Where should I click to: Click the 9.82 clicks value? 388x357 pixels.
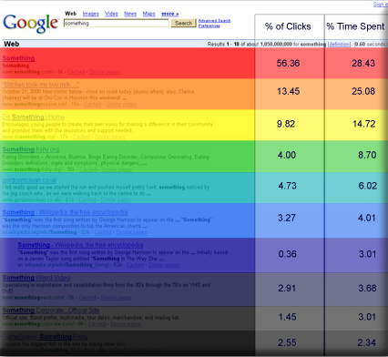pyautogui.click(x=286, y=124)
